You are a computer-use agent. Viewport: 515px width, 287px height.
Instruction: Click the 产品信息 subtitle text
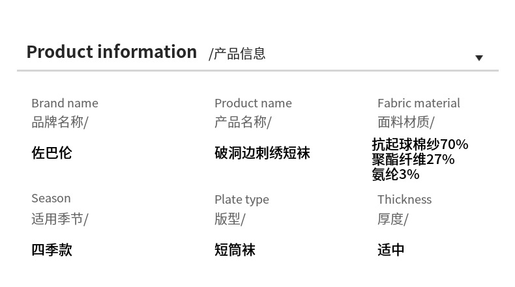pos(237,54)
